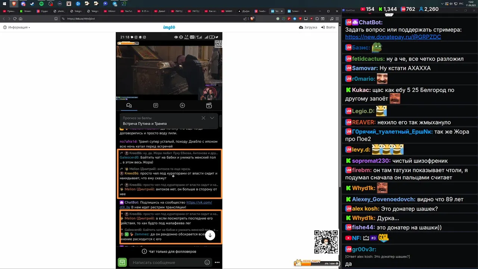Click the fetidcactus username in AxelChat
This screenshot has height=269, width=478.
[368, 59]
